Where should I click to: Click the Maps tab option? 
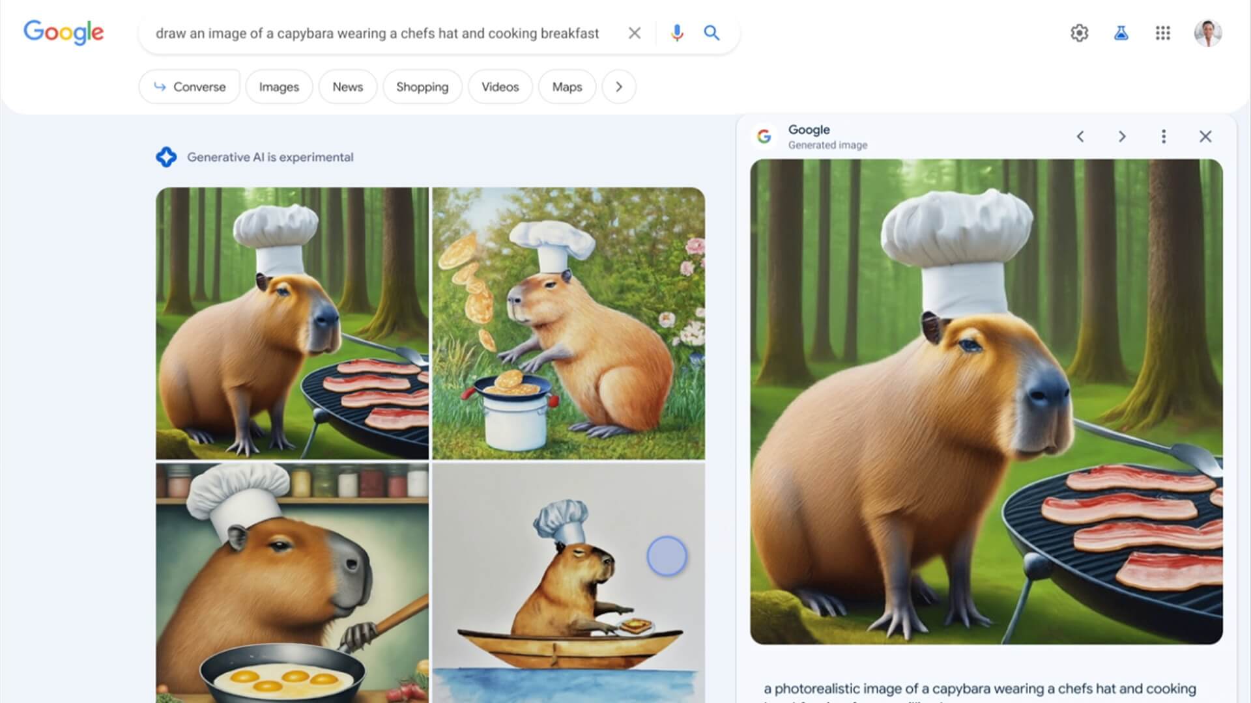coord(567,86)
